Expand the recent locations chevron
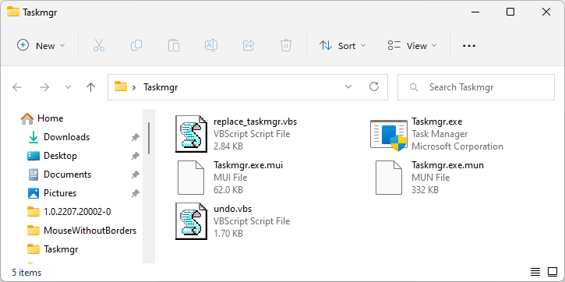The height and width of the screenshot is (282, 565). click(x=68, y=87)
